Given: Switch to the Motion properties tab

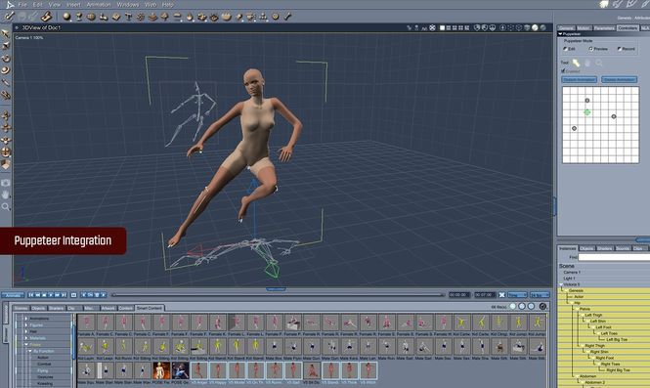Looking at the screenshot, I should click(x=584, y=28).
